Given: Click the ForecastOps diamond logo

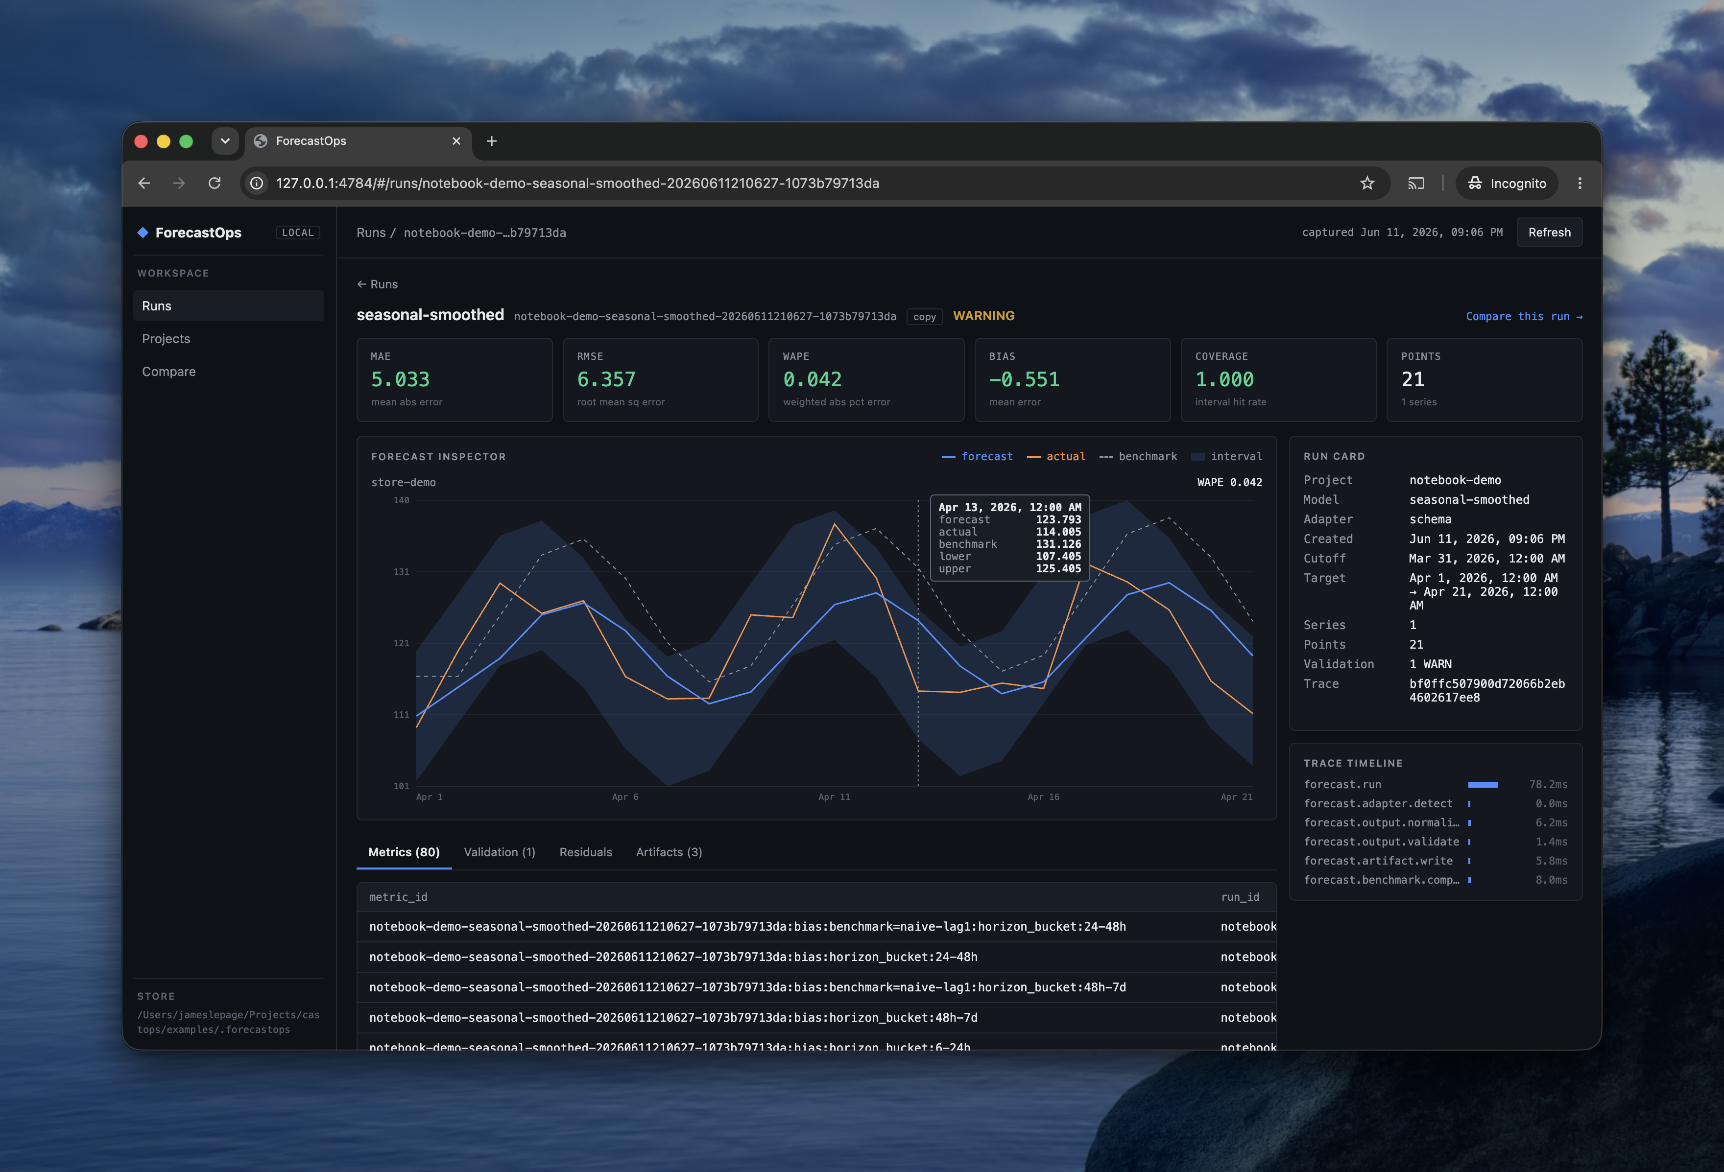Looking at the screenshot, I should pos(143,233).
